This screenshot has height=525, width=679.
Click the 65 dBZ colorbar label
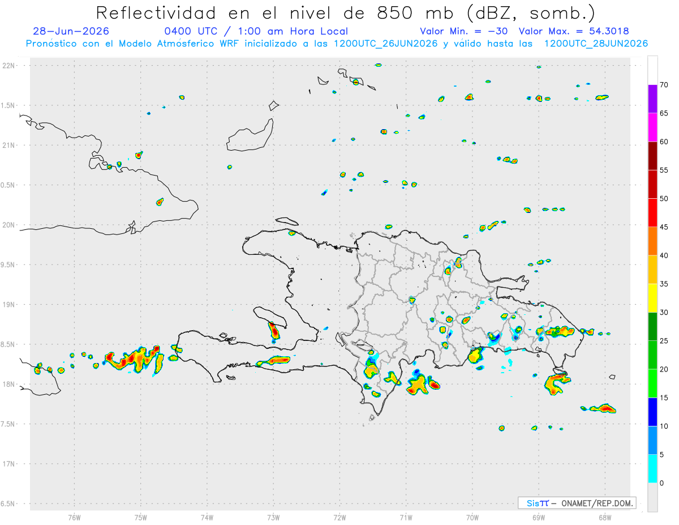pos(664,113)
